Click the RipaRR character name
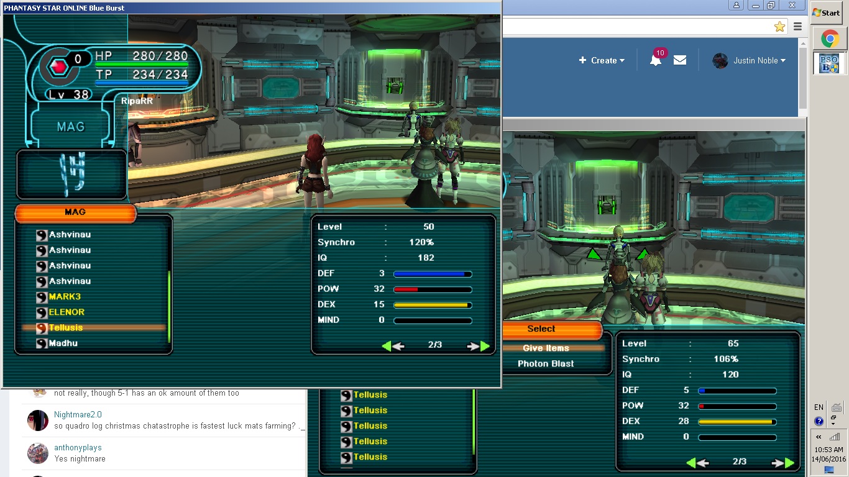849x477 pixels. pyautogui.click(x=137, y=101)
